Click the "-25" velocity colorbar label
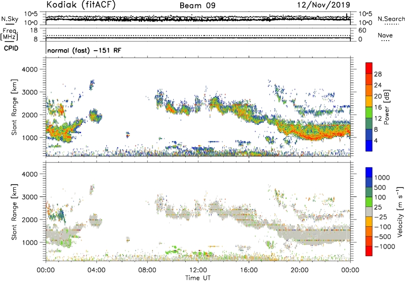 [380, 217]
